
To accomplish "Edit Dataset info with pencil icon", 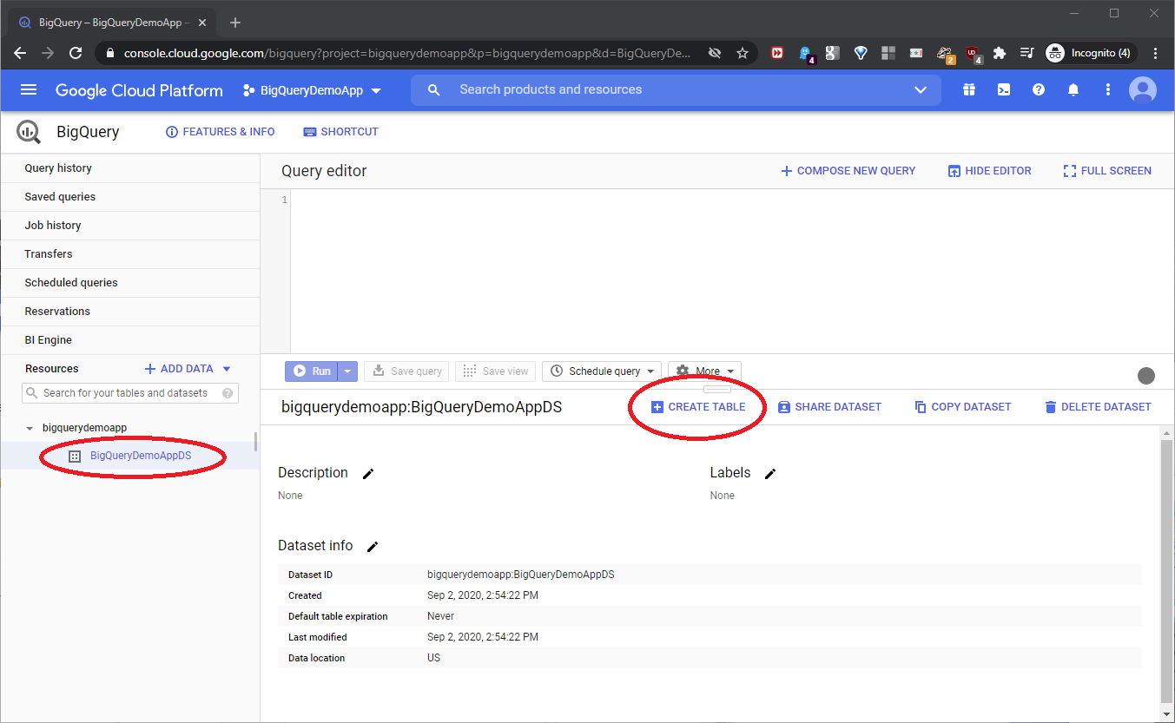I will [373, 546].
